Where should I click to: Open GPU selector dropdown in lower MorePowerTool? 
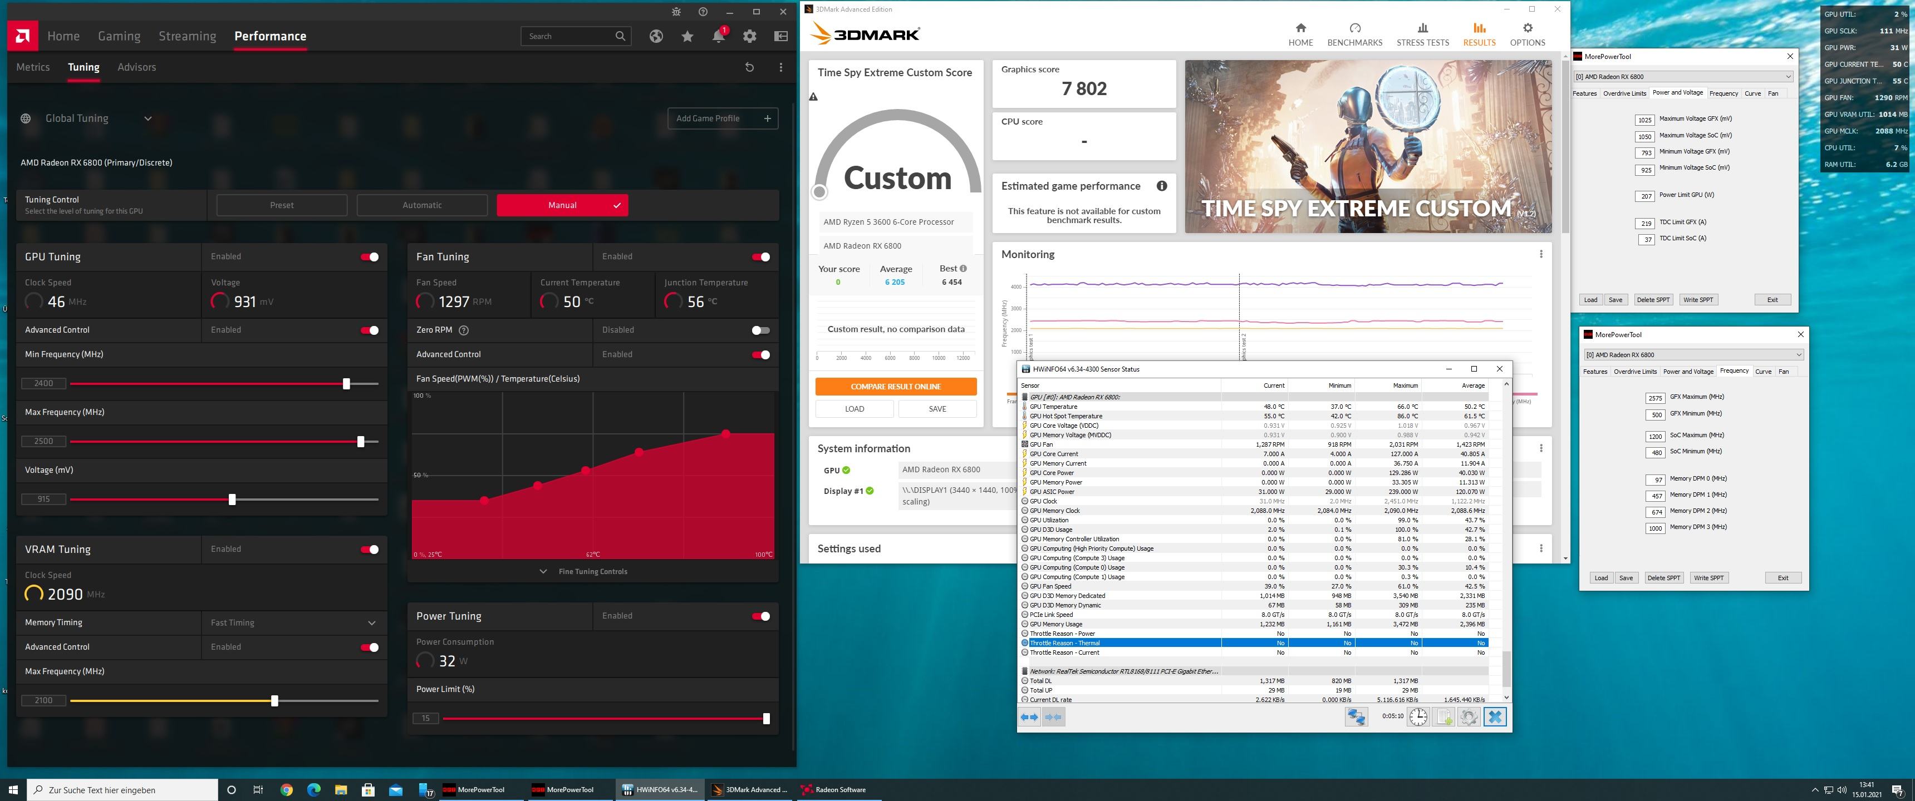[x=1693, y=354]
